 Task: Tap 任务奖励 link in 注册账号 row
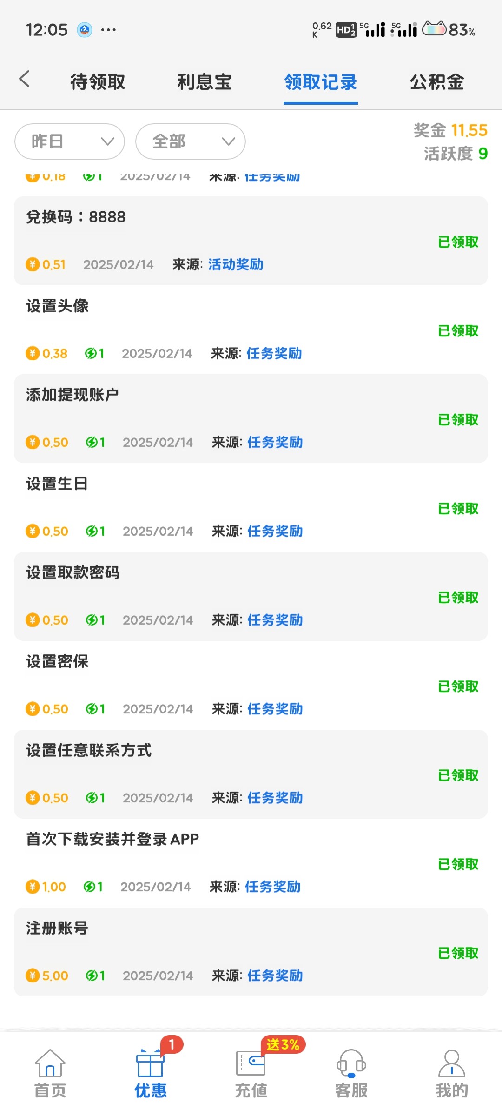point(275,976)
